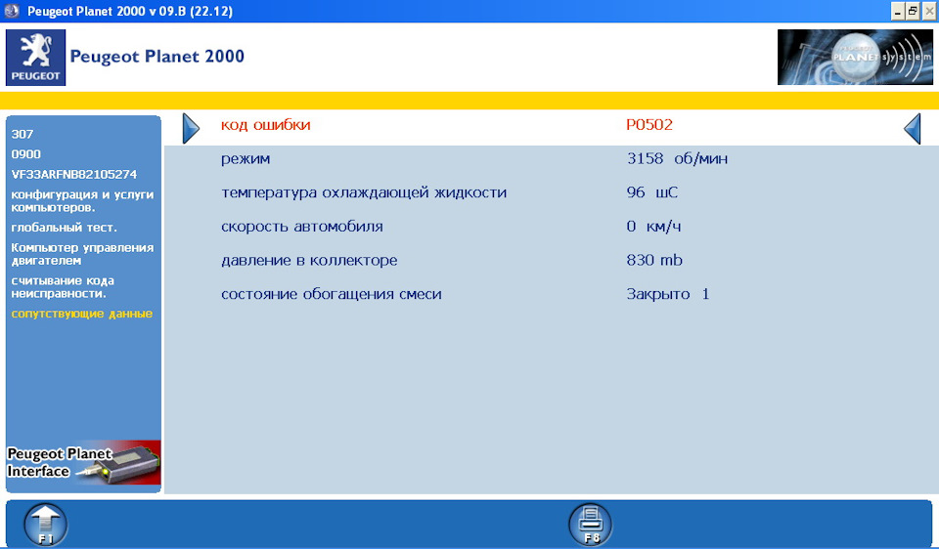The image size is (939, 549).
Task: Click the 0 км/ч speed value
Action: 654,227
